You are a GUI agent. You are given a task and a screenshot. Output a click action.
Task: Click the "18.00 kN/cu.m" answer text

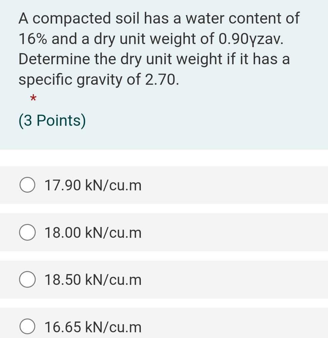coord(93,233)
